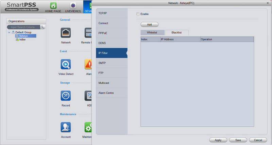The height and width of the screenshot is (145, 272).
Task: Click the Alarm event icon
Action: [x=88, y=64]
